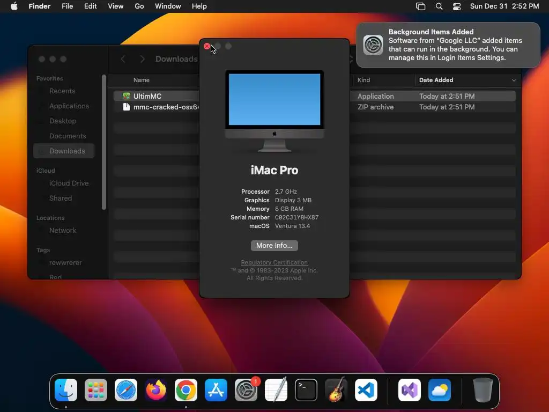Click the serial number C02CJ1Y8HX87
The image size is (549, 412).
[297, 218]
